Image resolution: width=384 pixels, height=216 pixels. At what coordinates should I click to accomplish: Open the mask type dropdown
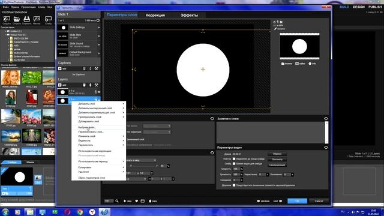point(157,126)
